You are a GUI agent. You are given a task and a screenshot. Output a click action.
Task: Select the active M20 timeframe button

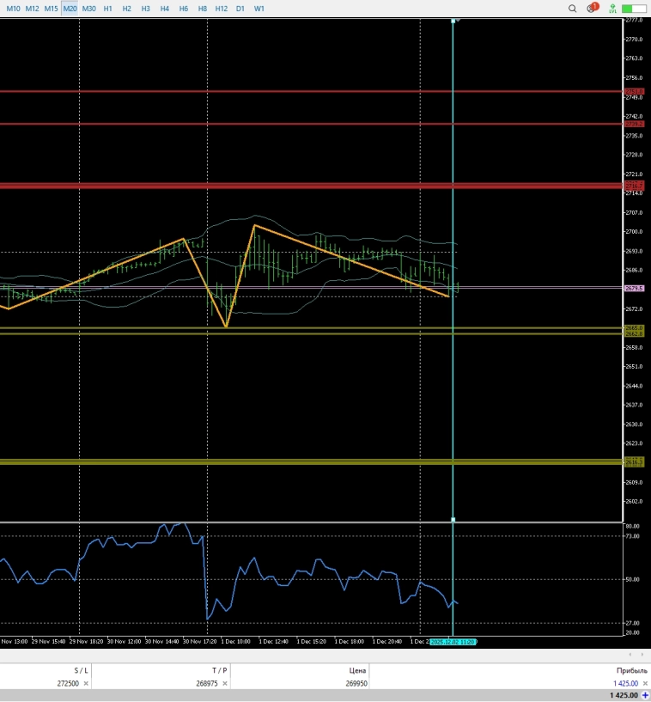[70, 9]
